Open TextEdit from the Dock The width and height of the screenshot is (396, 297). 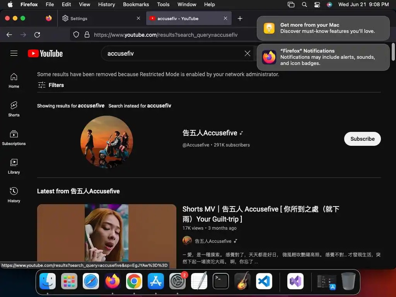click(x=199, y=281)
